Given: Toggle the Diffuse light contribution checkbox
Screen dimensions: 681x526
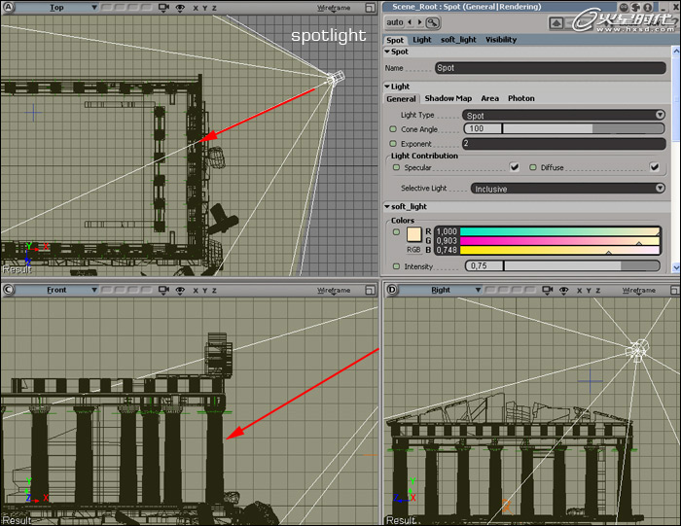Looking at the screenshot, I should pos(654,167).
